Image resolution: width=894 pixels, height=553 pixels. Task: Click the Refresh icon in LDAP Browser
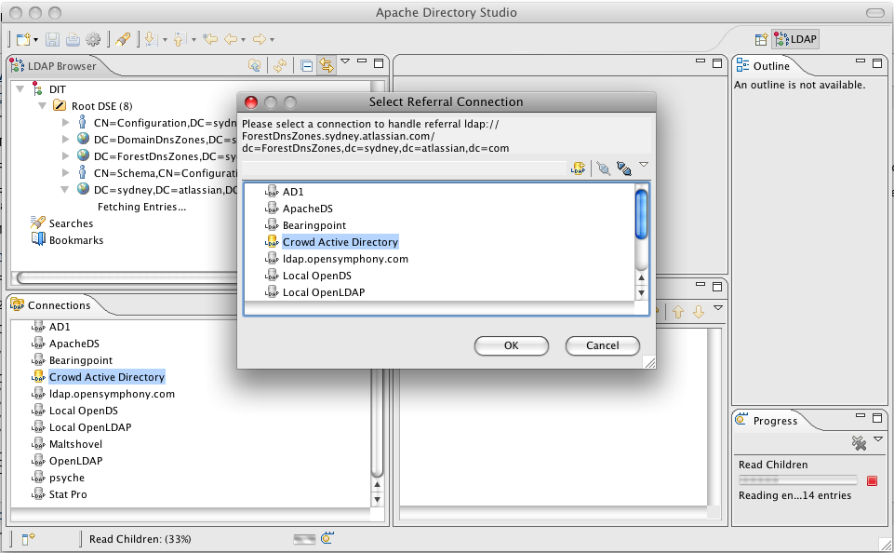point(279,65)
